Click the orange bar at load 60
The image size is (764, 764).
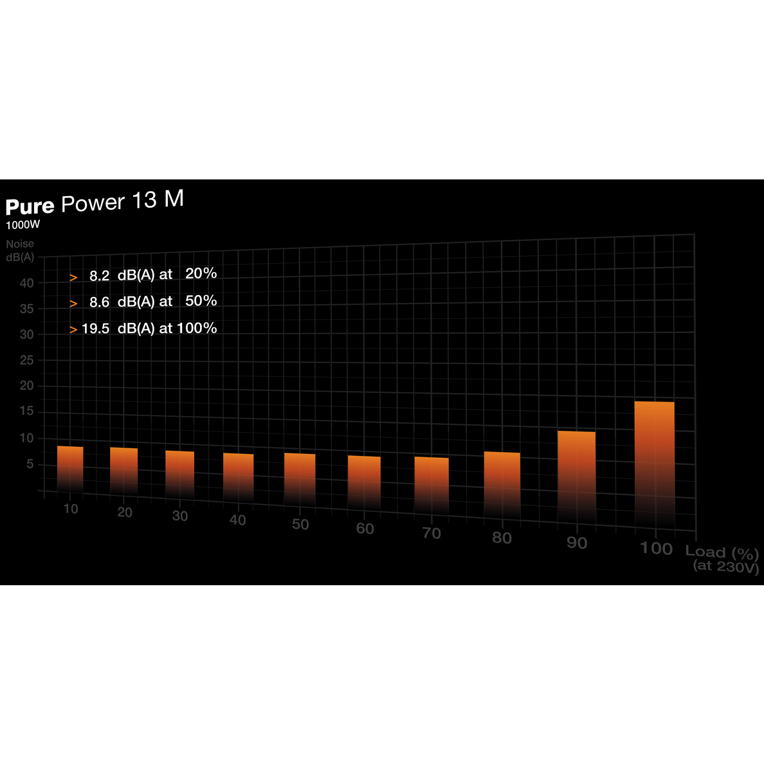(x=364, y=484)
